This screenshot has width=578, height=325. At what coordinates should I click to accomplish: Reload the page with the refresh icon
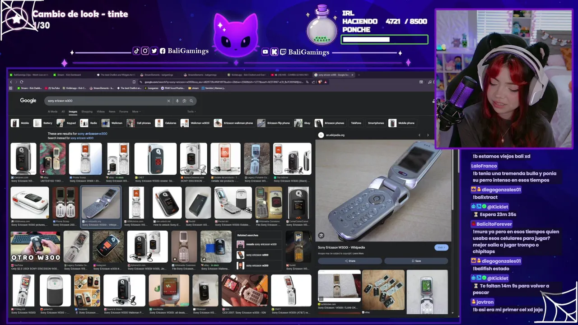coord(21,82)
